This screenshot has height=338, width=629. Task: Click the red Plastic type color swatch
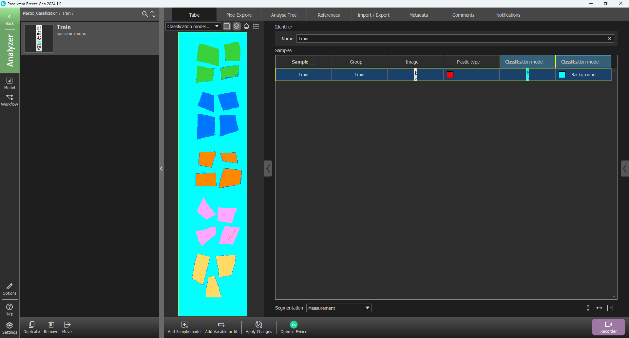(450, 75)
